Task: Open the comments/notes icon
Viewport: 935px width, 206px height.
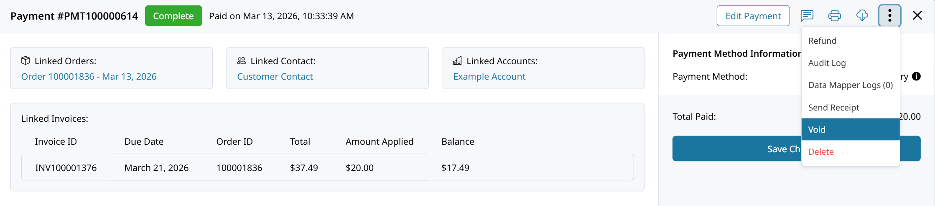Action: click(807, 16)
